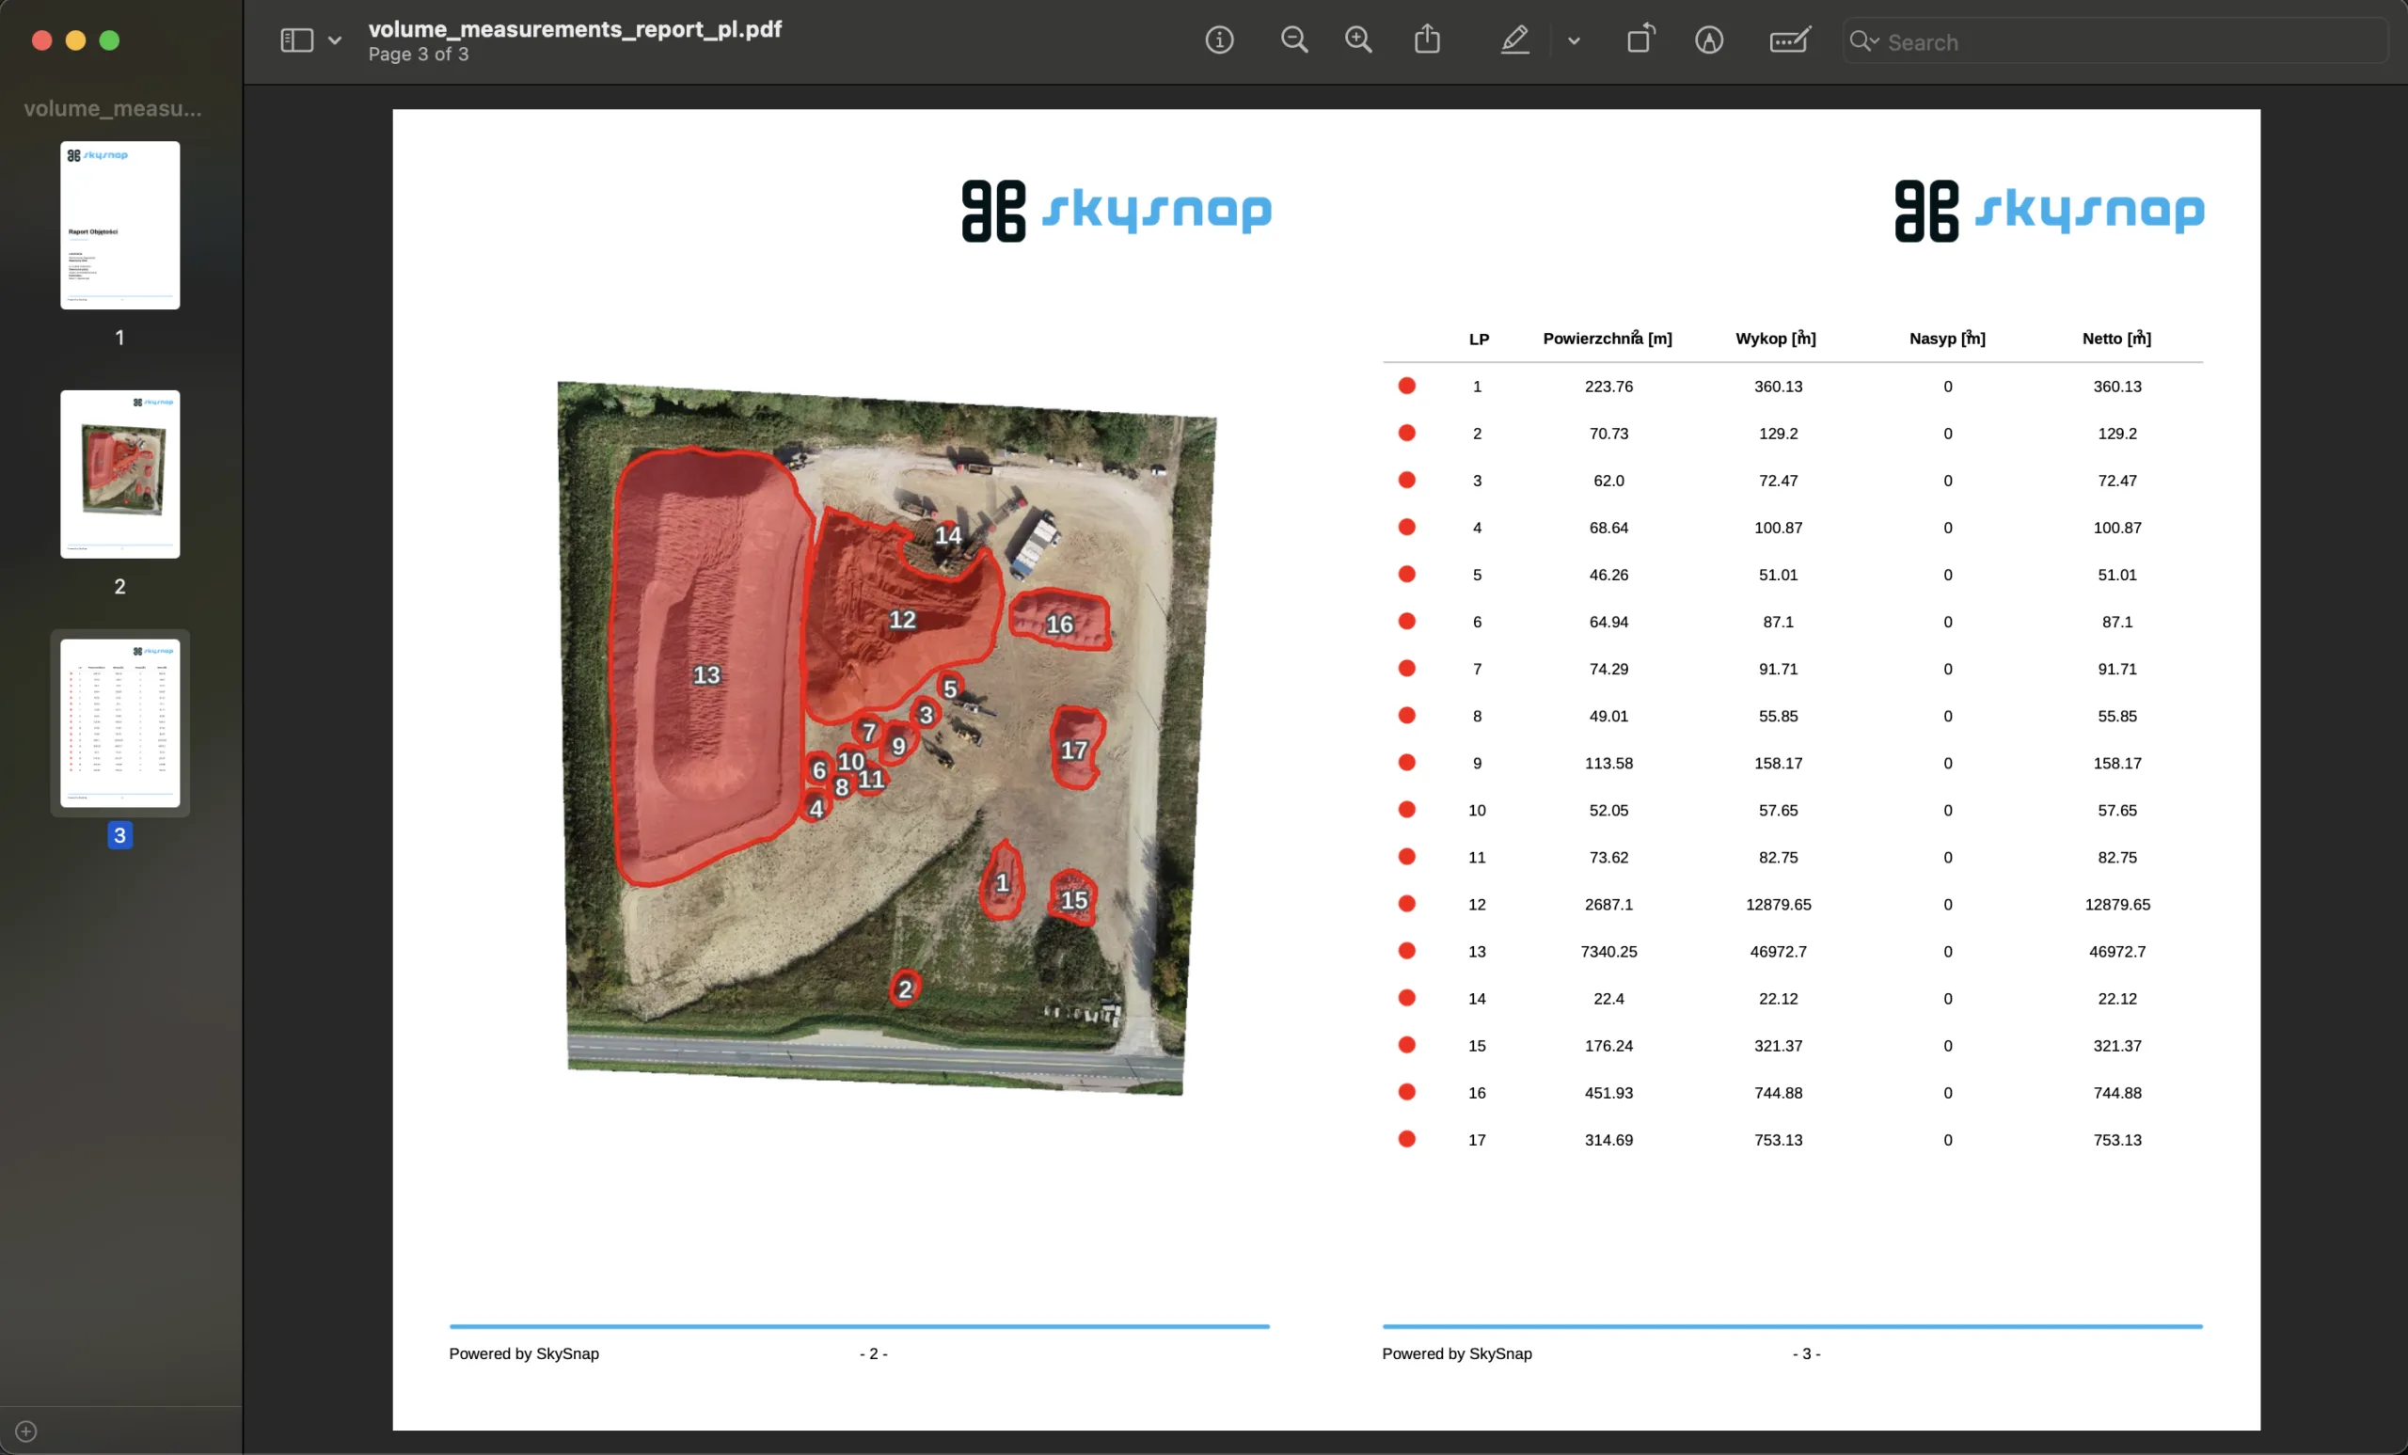Select the Highlight pen tool
2408x1455 pixels.
point(1514,40)
